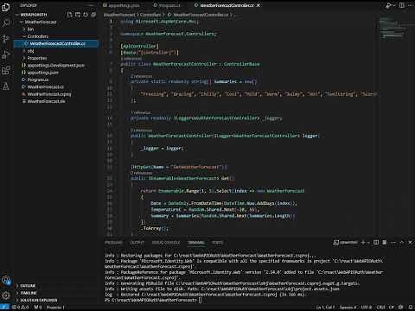Run the code using editor play button
Viewport: 415px width, 311px height.
coord(388,5)
